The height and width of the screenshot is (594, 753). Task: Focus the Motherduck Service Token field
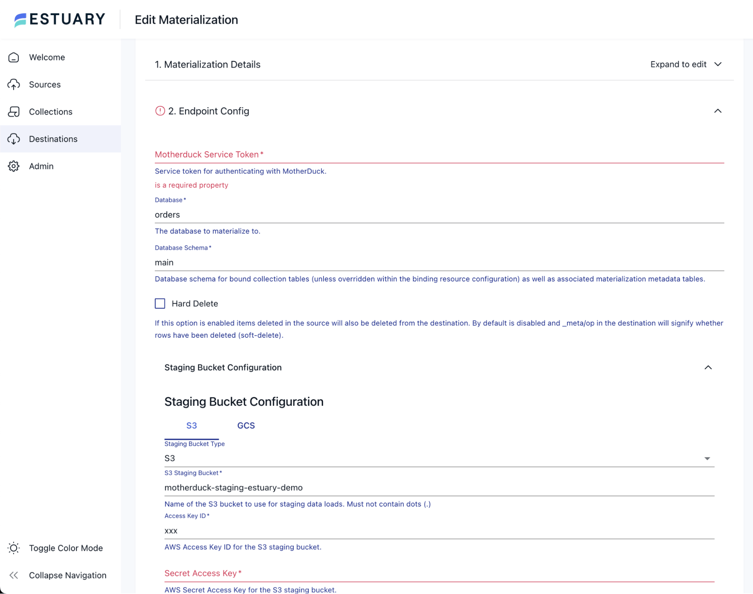click(439, 155)
